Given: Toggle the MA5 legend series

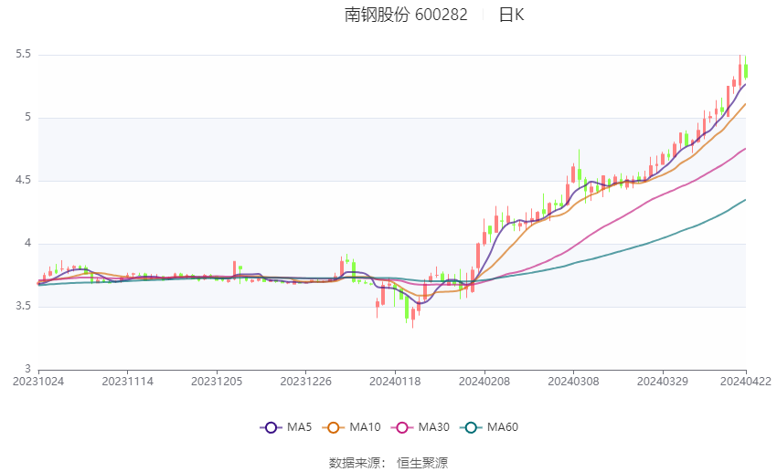Looking at the screenshot, I should (x=286, y=427).
